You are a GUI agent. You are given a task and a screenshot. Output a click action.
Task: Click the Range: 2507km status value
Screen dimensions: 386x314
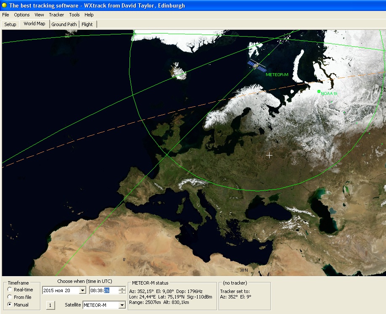(145, 302)
